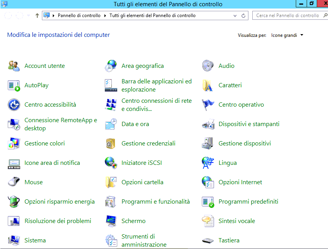Click the window system menu icon
Image resolution: width=328 pixels, height=249 pixels.
(x=4, y=4)
